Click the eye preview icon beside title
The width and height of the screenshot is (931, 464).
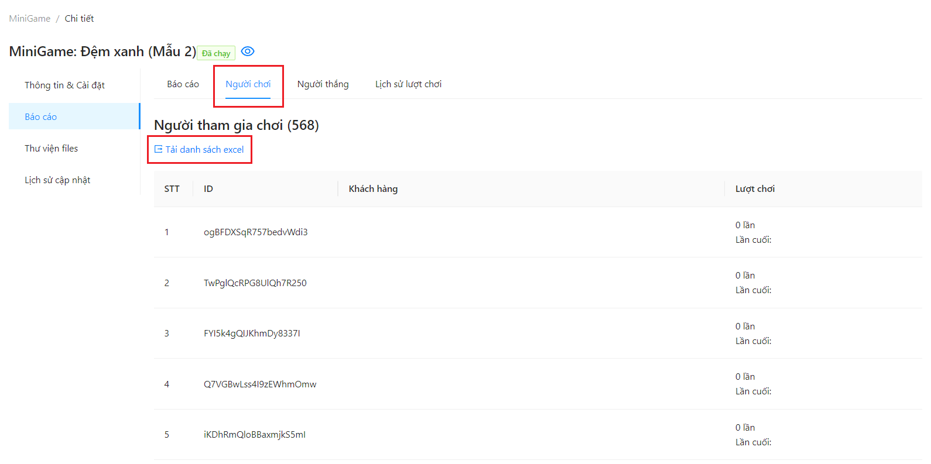click(248, 51)
